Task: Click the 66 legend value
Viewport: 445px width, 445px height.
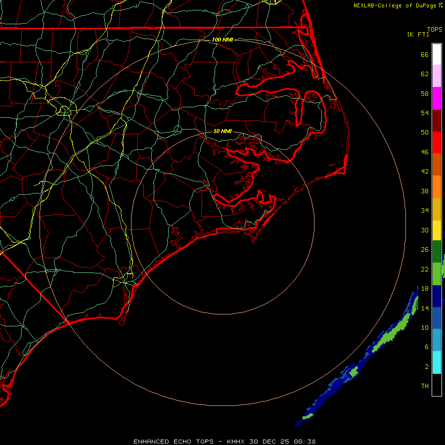Action: coord(425,55)
